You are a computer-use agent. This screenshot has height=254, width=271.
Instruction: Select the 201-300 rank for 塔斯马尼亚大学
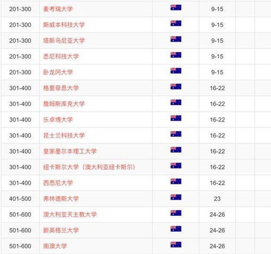20,41
